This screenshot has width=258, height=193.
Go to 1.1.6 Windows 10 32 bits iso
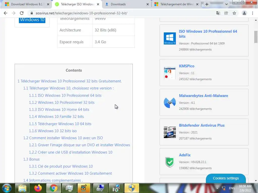[53, 131]
